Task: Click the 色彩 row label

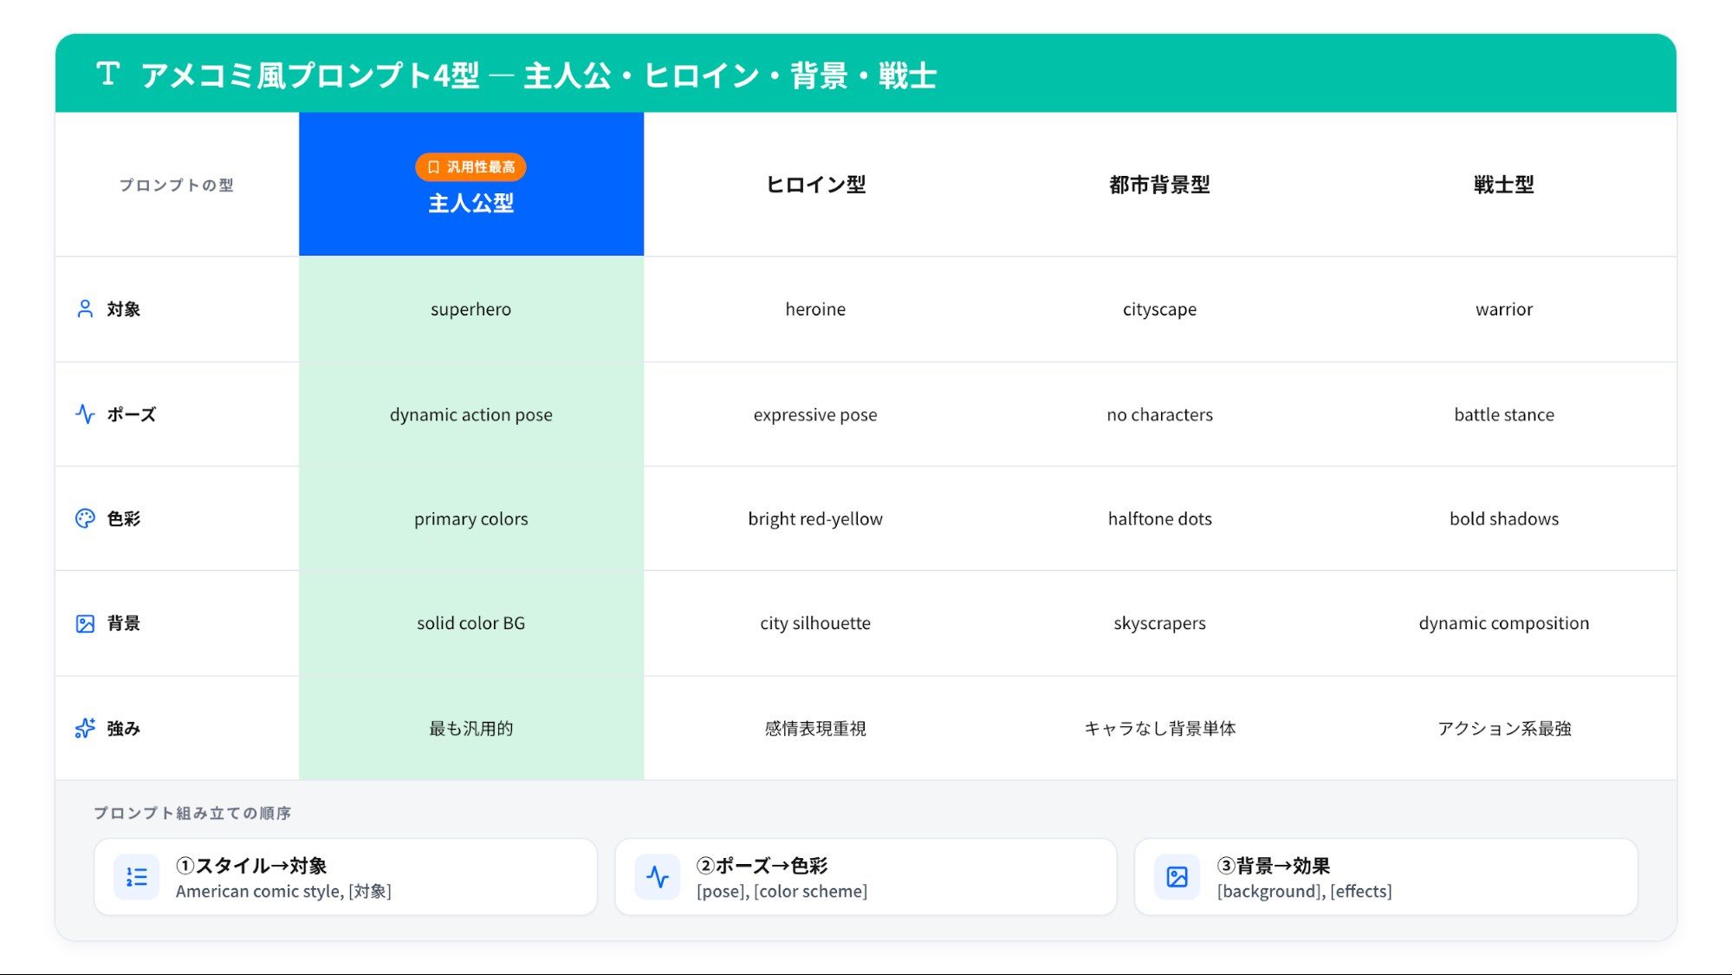Action: [x=124, y=518]
